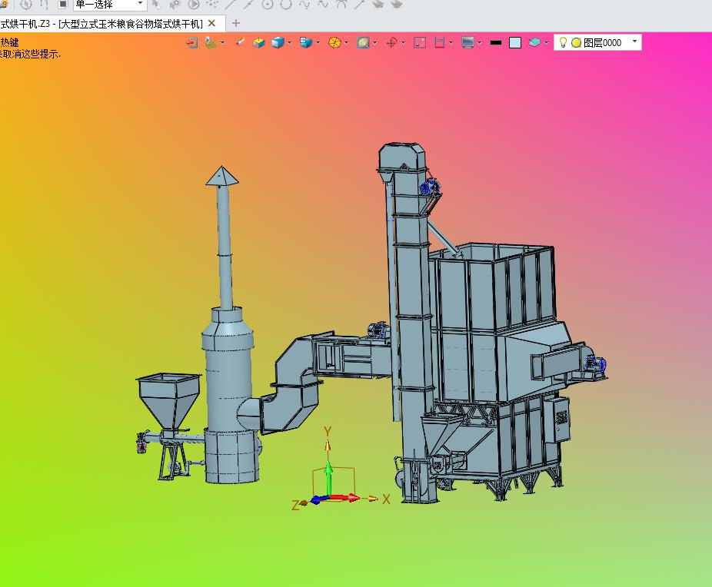Click the cyan layered plane icon
This screenshot has height=587, width=712.
(534, 42)
